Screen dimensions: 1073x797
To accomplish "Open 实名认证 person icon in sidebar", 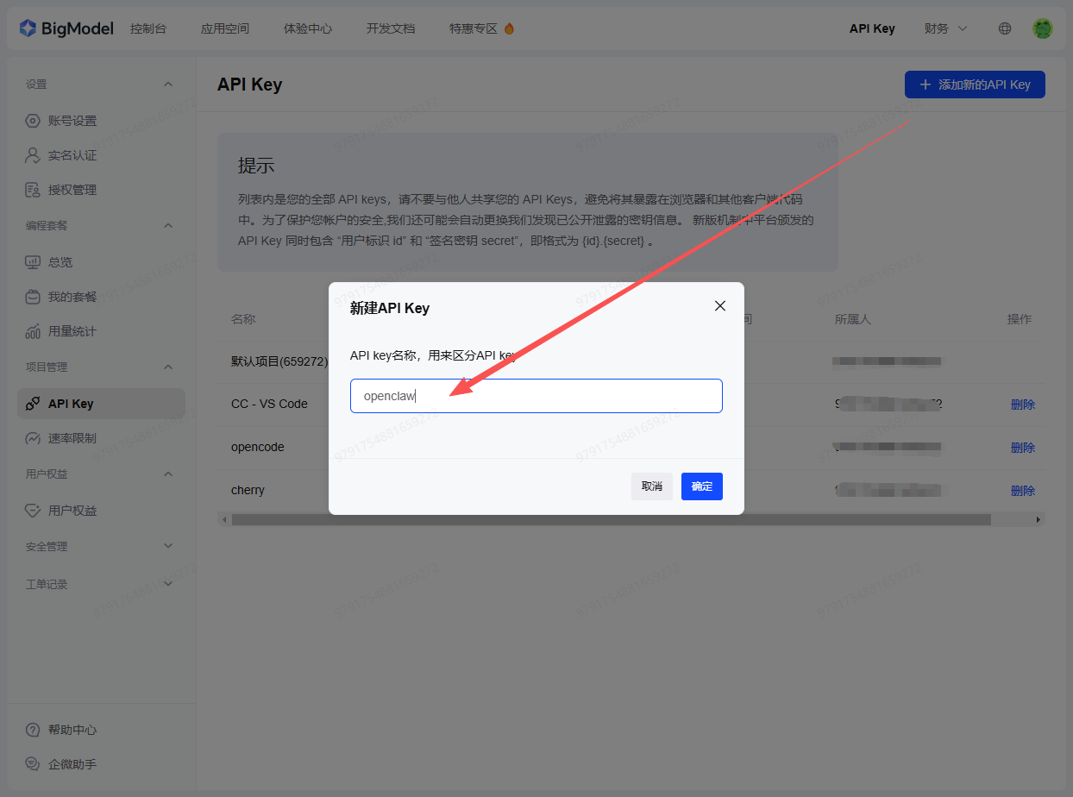I will pyautogui.click(x=33, y=155).
